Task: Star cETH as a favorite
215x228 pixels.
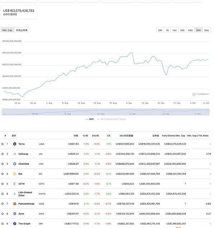Action: pyautogui.click(x=3, y=184)
